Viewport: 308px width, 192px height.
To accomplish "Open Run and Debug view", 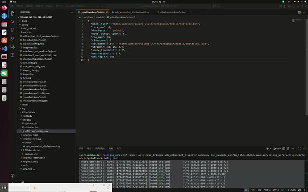I will point(12,38).
